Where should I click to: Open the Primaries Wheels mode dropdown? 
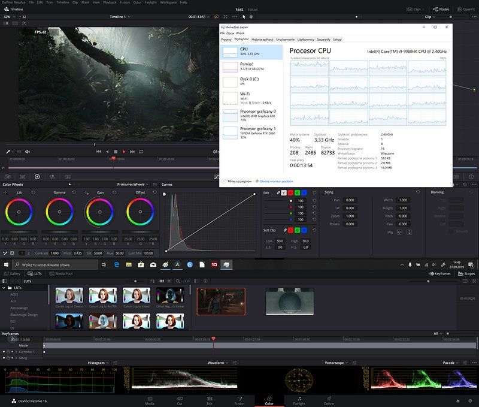click(x=132, y=185)
